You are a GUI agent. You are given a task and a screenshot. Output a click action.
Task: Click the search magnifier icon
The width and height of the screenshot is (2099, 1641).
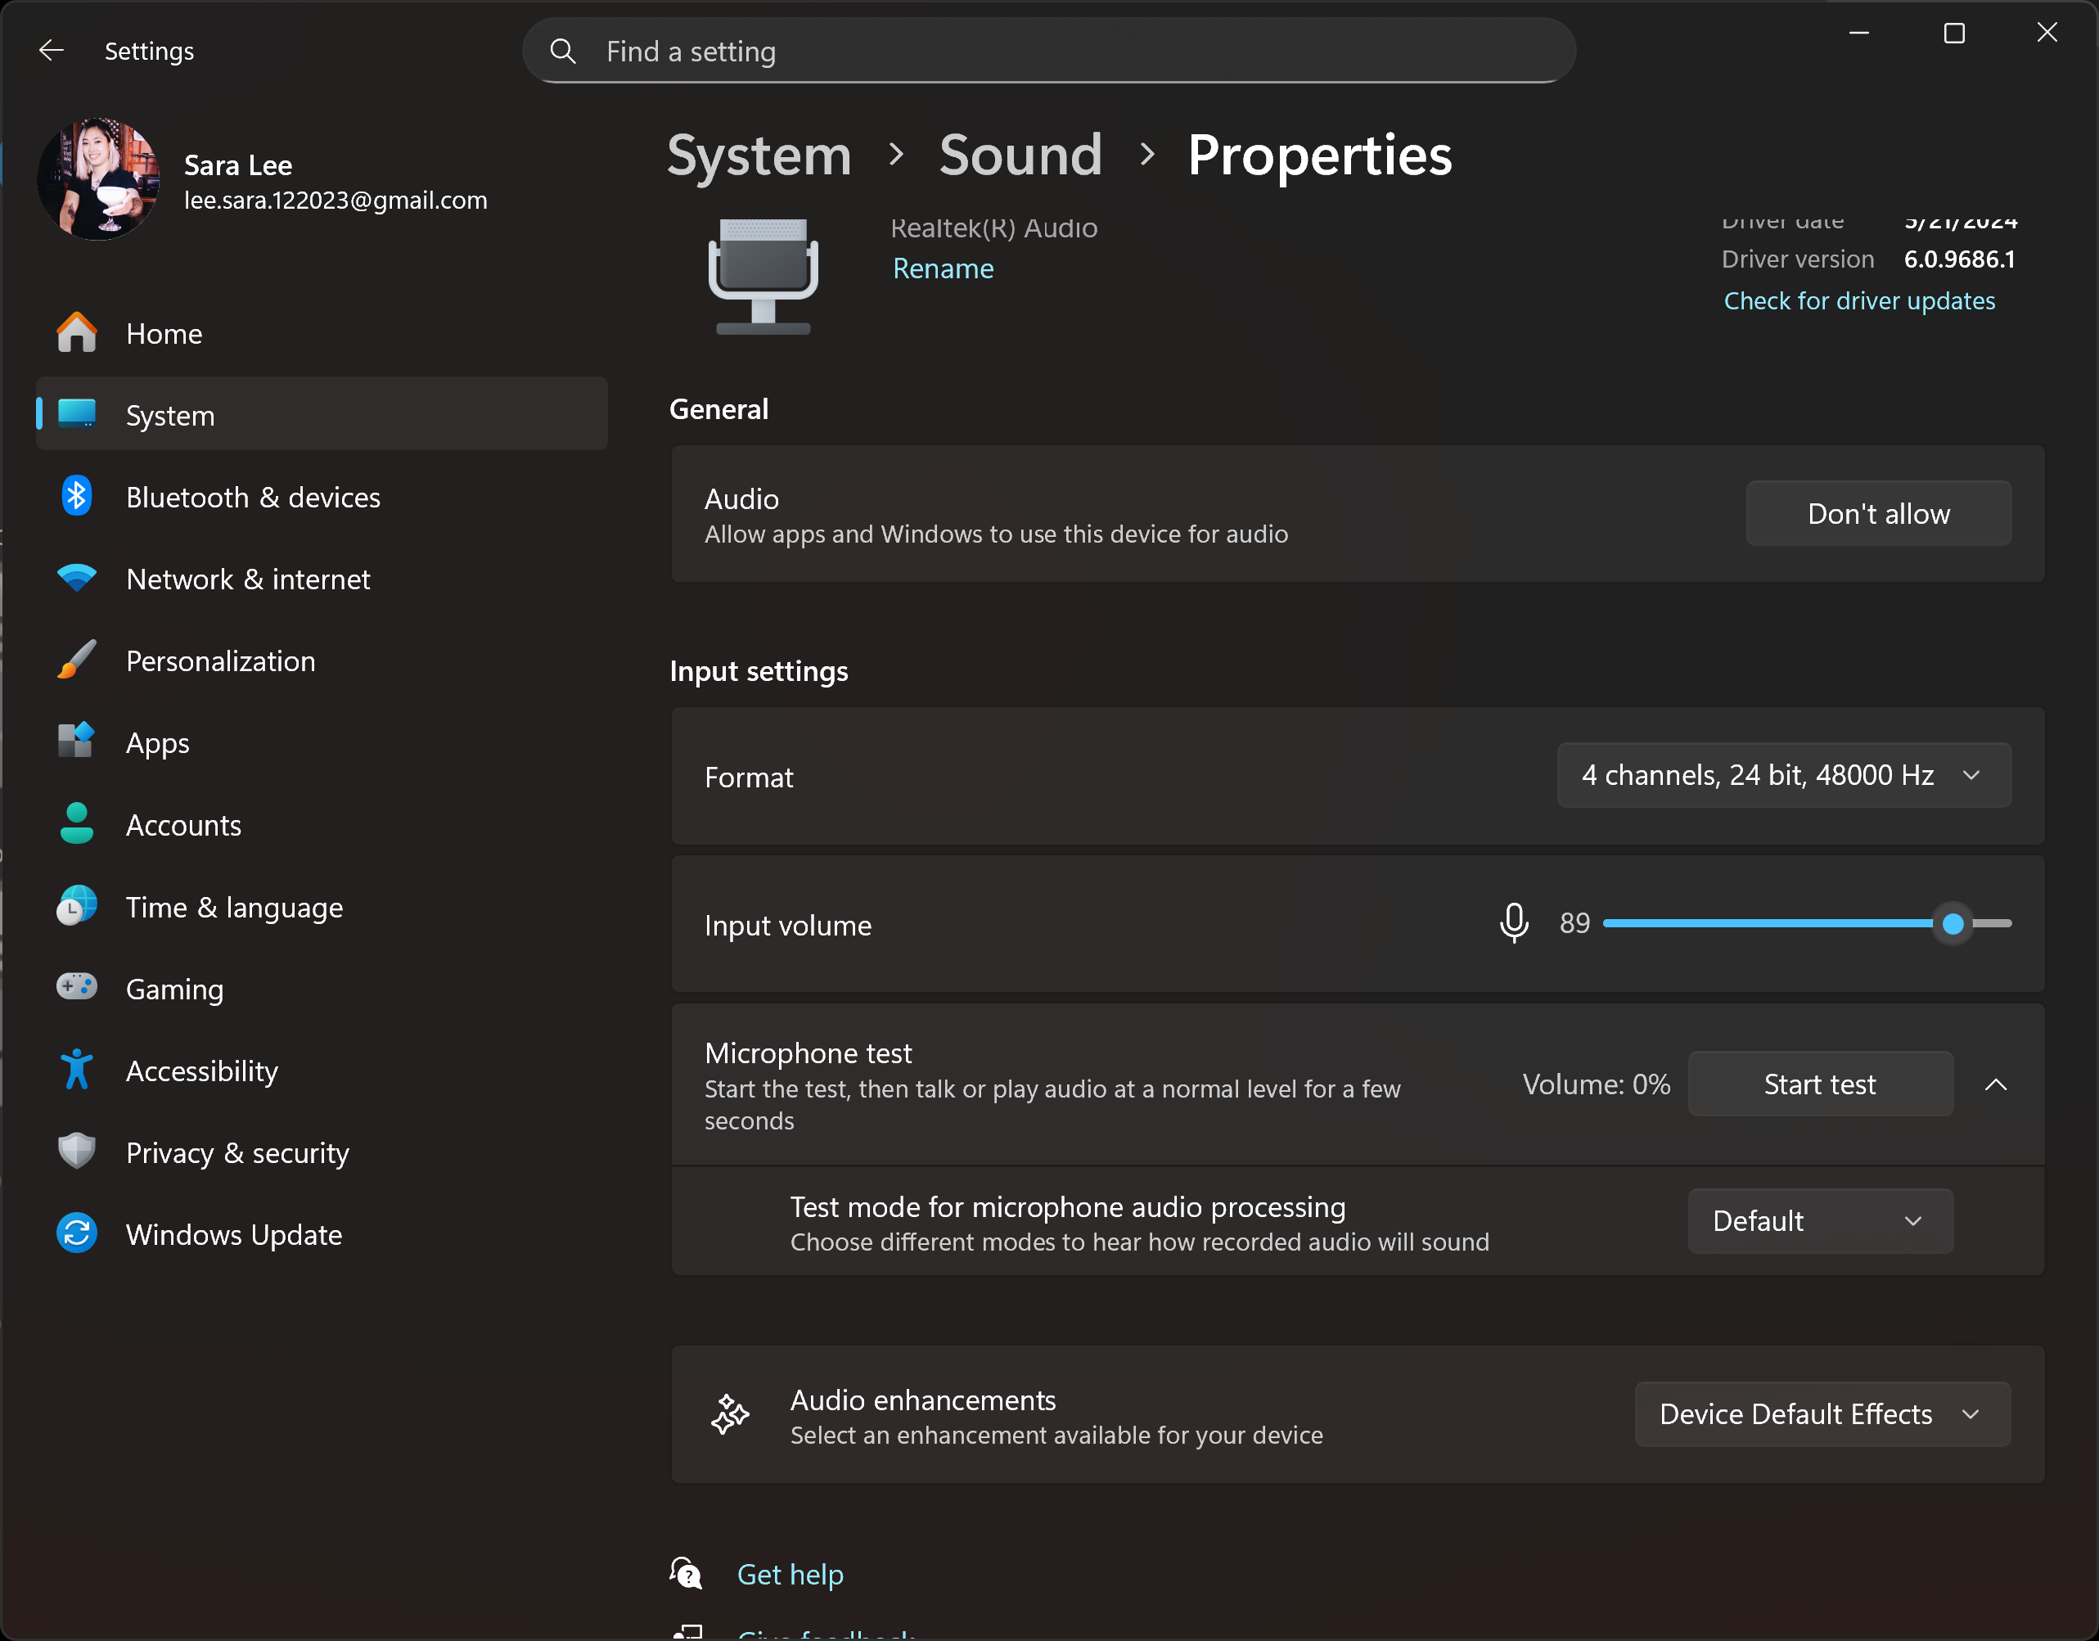coord(563,51)
